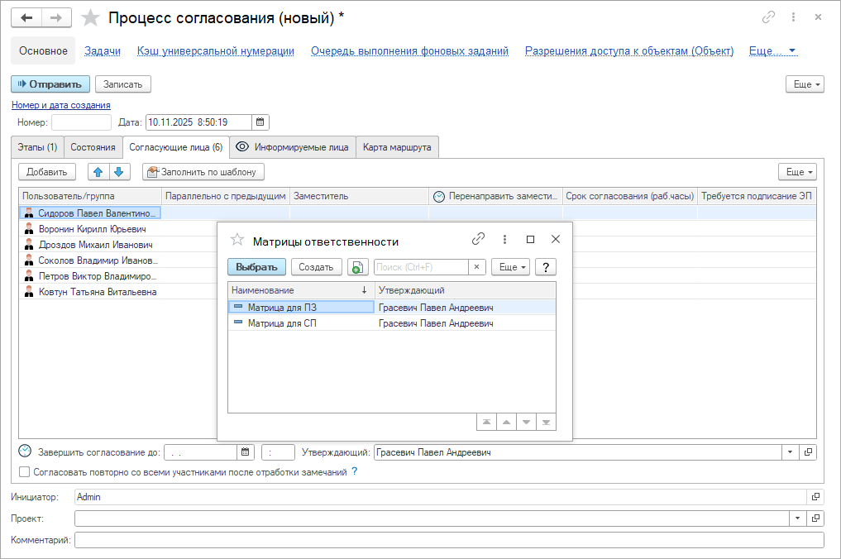Image resolution: width=841 pixels, height=559 pixels.
Task: Switch to the Этапы (1) tab
Action: tap(37, 147)
